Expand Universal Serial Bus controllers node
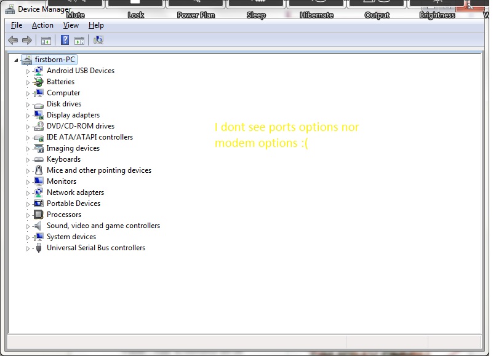Viewport: 504px width, 356px height. click(28, 248)
